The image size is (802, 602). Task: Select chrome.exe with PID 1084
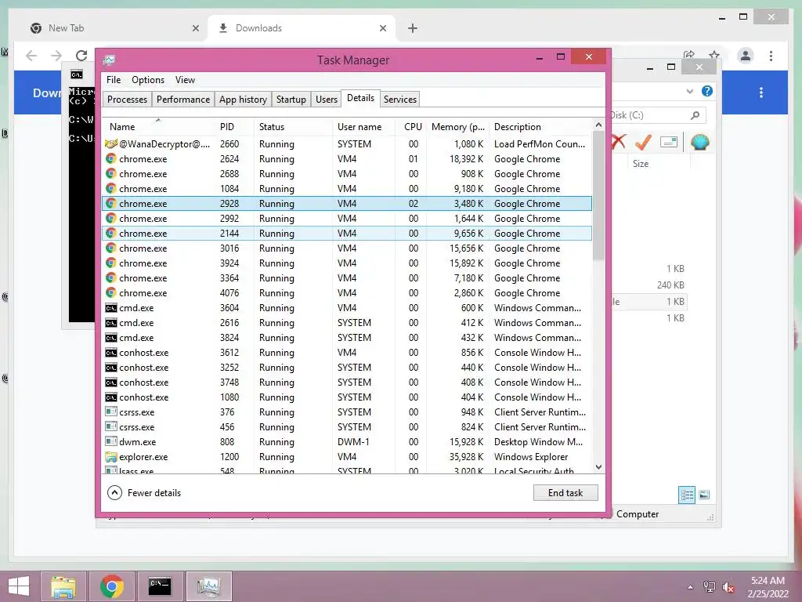[347, 189]
